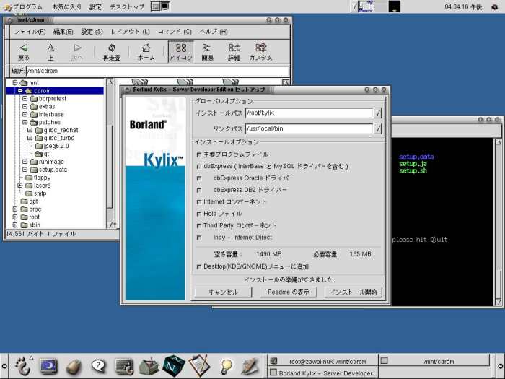
Task: Toggle dbExpress Oracle driver checkbox
Action: [x=199, y=178]
